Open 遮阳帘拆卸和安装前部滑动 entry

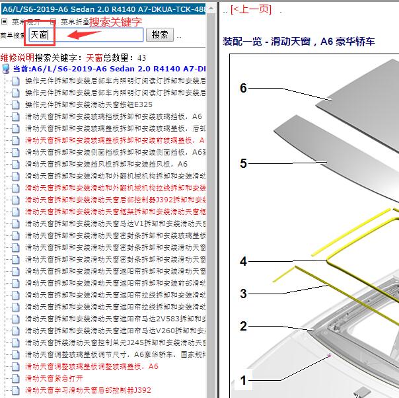click(115, 283)
